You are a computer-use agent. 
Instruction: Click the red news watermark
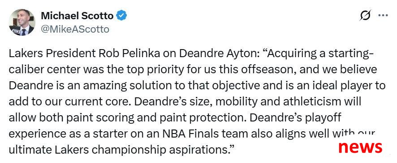[x=360, y=147]
